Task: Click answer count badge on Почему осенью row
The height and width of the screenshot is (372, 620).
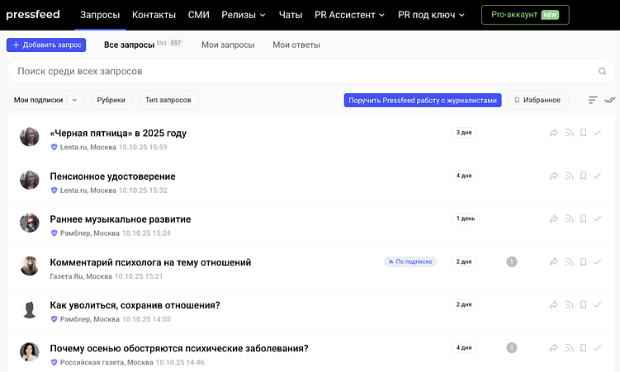Action: pos(512,348)
